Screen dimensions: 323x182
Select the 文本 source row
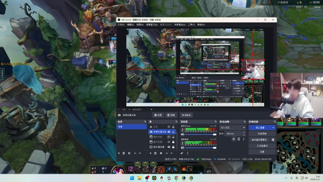pyautogui.click(x=162, y=127)
